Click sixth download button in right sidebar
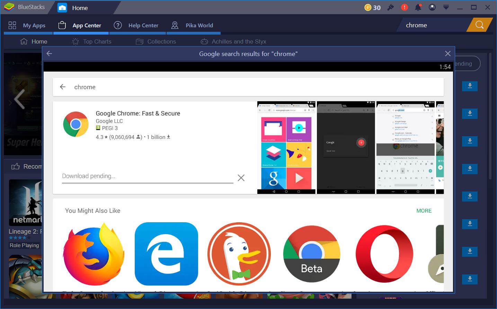The height and width of the screenshot is (309, 497). [470, 224]
